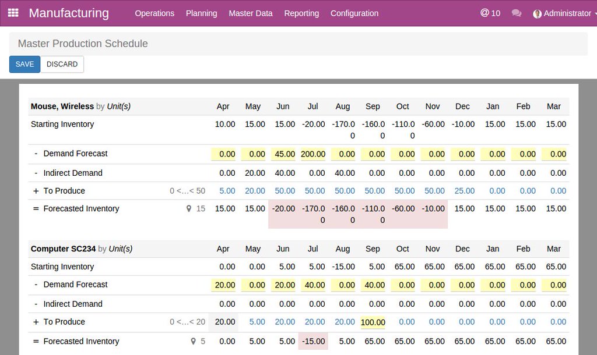This screenshot has height=355, width=597.
Task: Open the apps grid menu
Action: (x=13, y=13)
